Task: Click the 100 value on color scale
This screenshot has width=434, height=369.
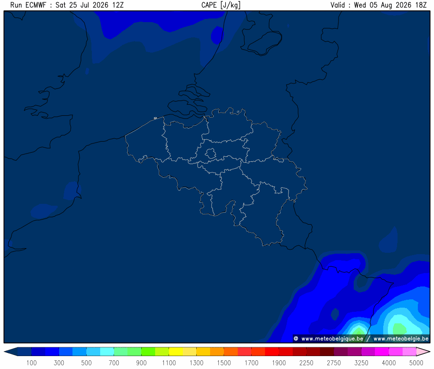Action: click(31, 363)
